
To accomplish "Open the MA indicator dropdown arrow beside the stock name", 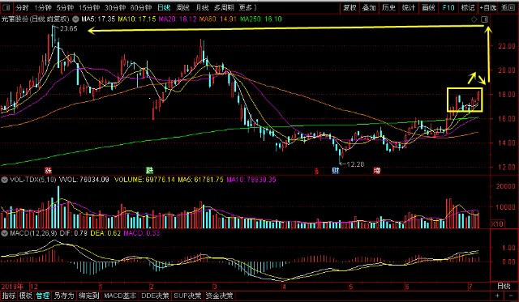I will [75, 19].
